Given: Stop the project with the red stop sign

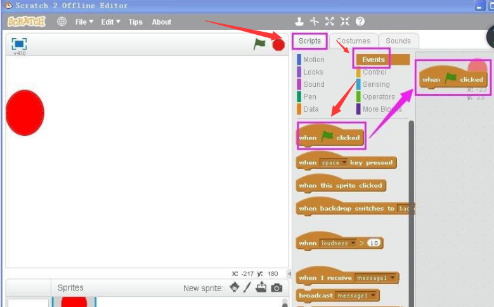Looking at the screenshot, I should click(278, 45).
